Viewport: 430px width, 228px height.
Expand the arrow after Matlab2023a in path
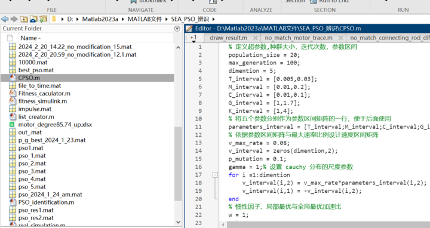coord(123,19)
